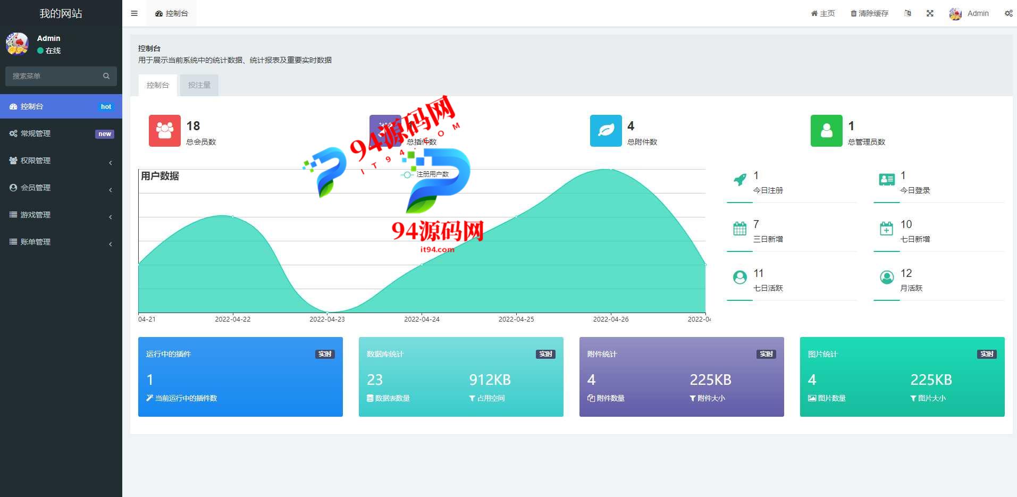Expand the 游戏管理 menu arrow
This screenshot has height=497, width=1017.
coord(111,217)
